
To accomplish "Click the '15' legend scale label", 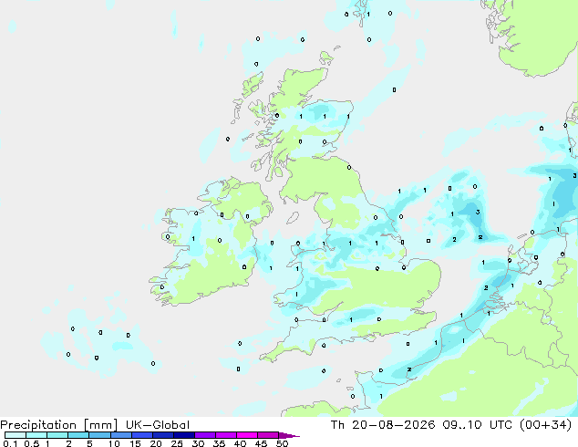I will [x=135, y=443].
